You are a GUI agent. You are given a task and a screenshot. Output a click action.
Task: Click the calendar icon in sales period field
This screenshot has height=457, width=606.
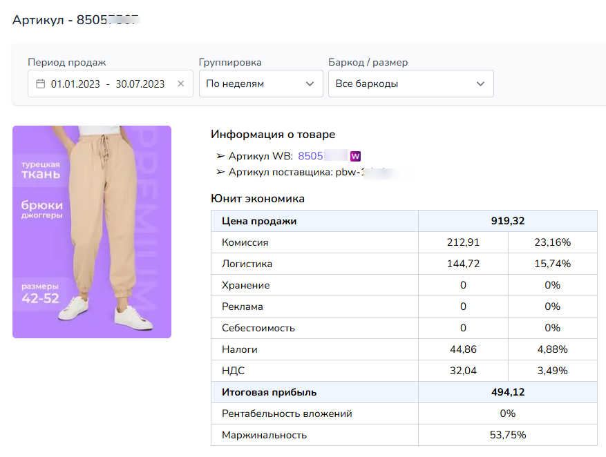click(x=40, y=84)
